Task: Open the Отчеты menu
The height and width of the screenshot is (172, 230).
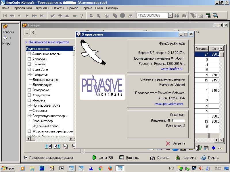Action: [x=58, y=8]
